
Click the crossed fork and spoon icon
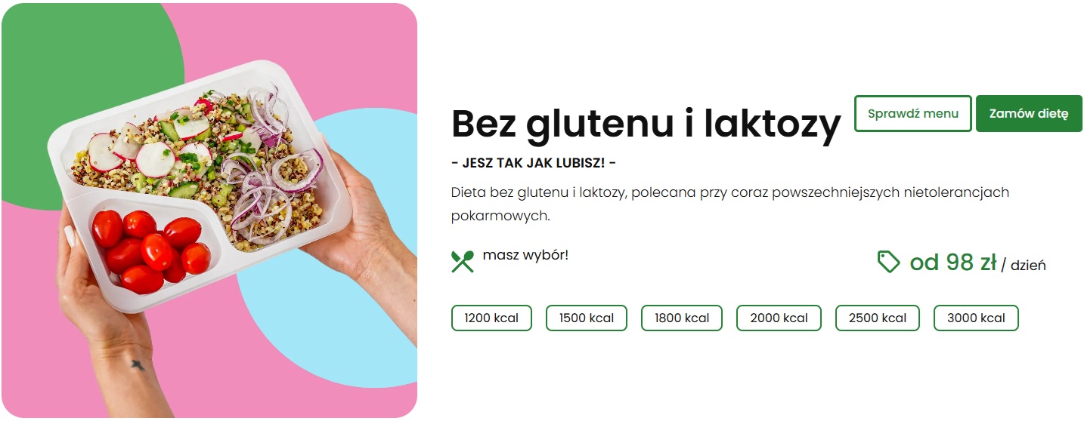pyautogui.click(x=462, y=262)
